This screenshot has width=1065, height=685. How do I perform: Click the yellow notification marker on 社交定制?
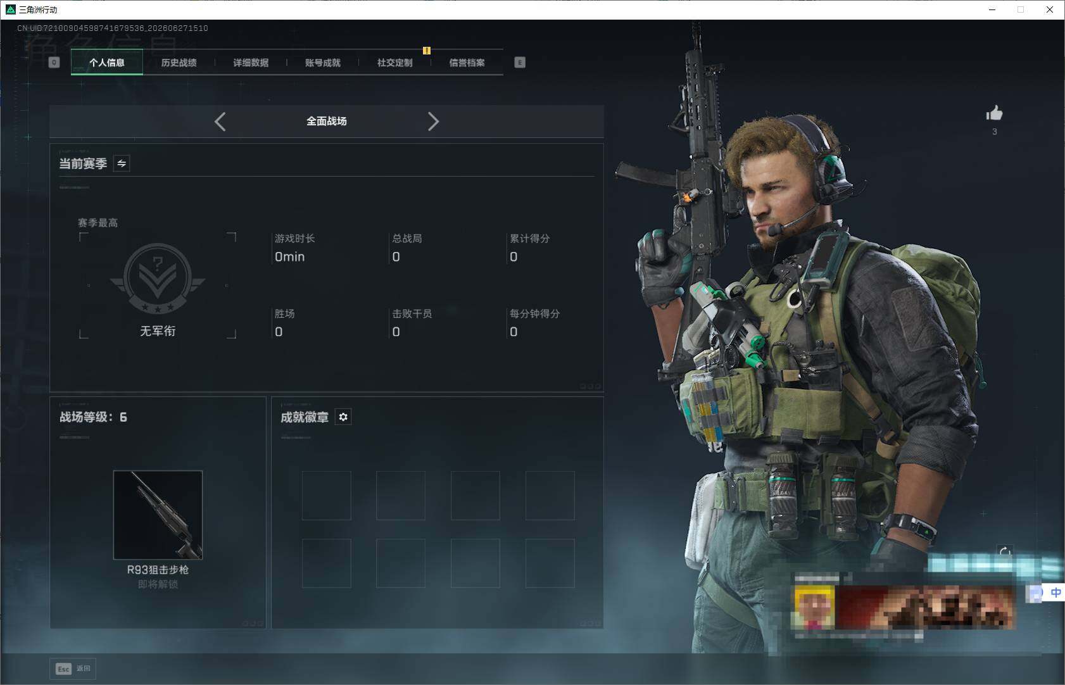click(x=427, y=51)
